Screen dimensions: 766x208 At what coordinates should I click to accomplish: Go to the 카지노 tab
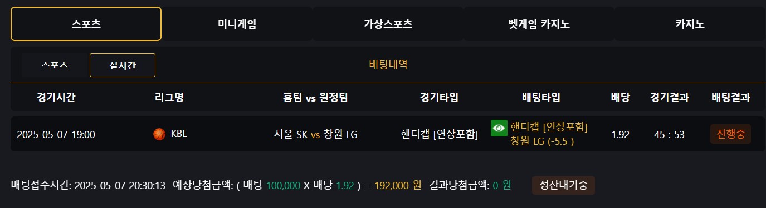click(690, 24)
